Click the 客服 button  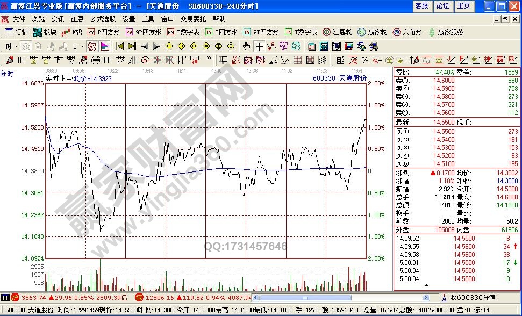[x=422, y=6]
